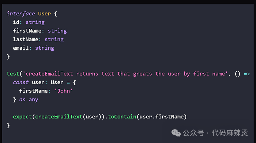Click 'user.firstName' argument in toContain

click(x=162, y=117)
